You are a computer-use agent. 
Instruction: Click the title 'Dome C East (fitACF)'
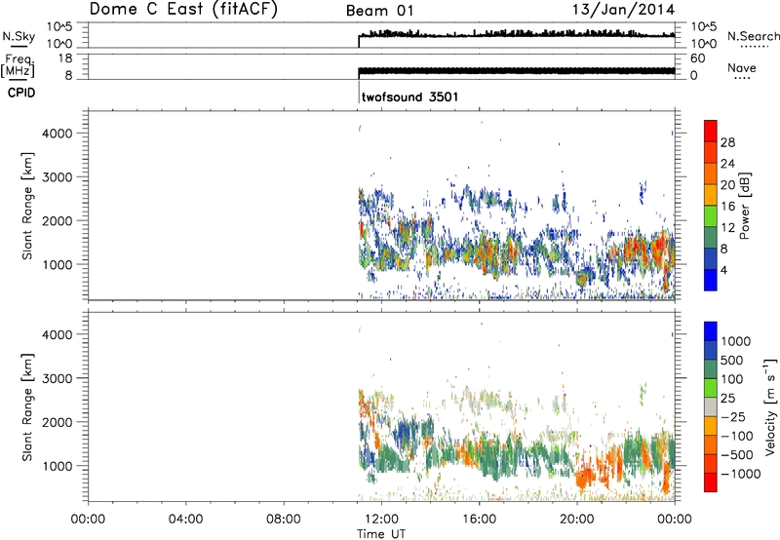tap(183, 10)
